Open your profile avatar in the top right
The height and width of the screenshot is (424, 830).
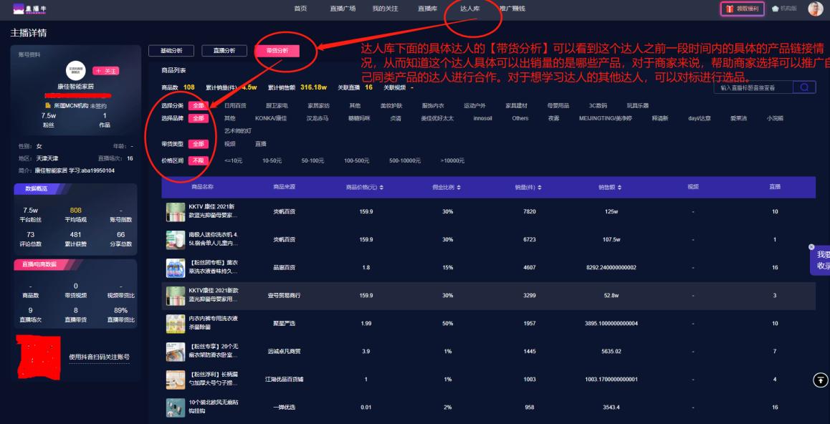pos(814,9)
